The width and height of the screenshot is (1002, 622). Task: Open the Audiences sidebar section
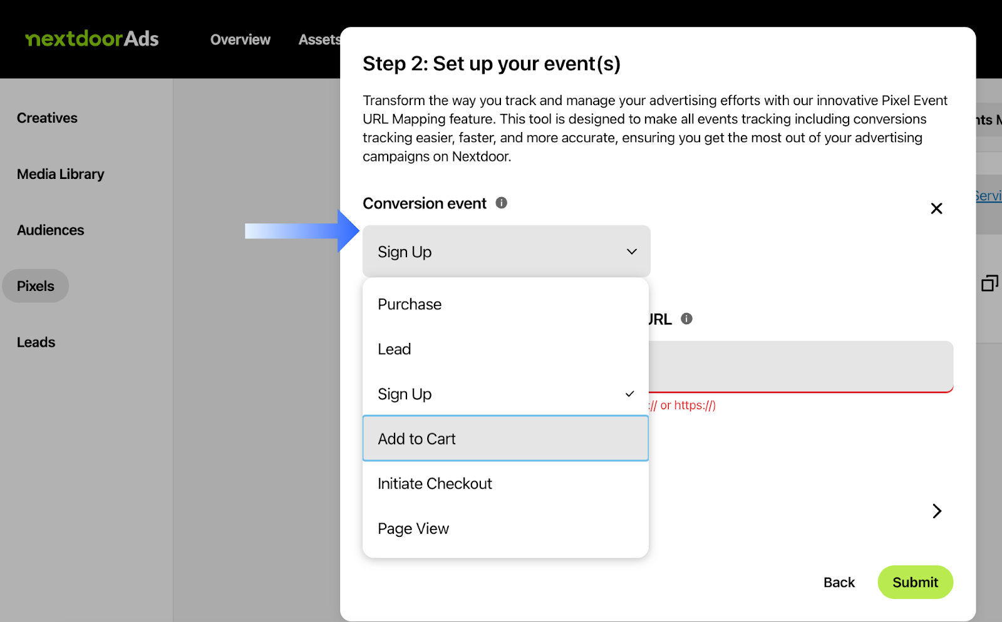click(x=50, y=230)
